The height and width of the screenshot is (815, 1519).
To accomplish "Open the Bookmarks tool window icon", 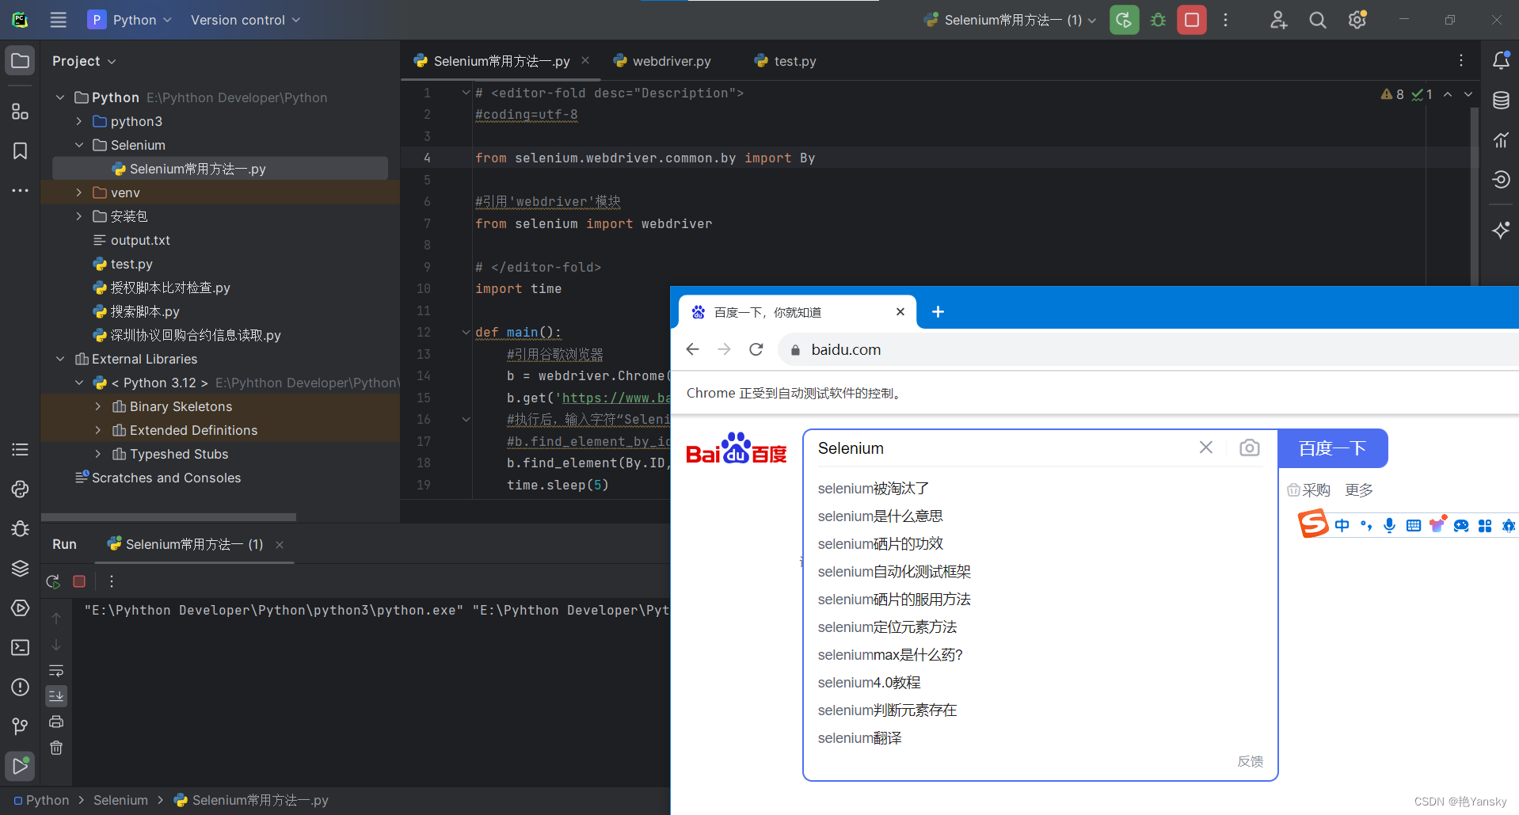I will click(x=21, y=151).
